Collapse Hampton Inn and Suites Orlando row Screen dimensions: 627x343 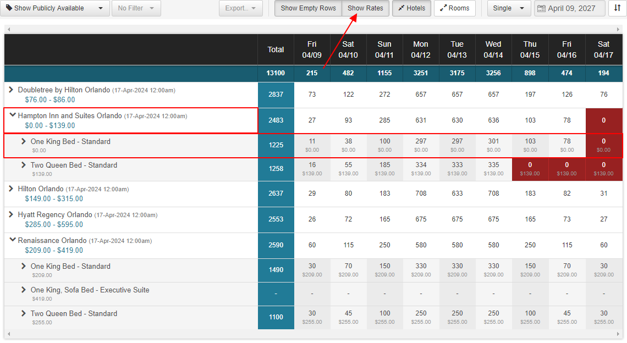(13, 115)
